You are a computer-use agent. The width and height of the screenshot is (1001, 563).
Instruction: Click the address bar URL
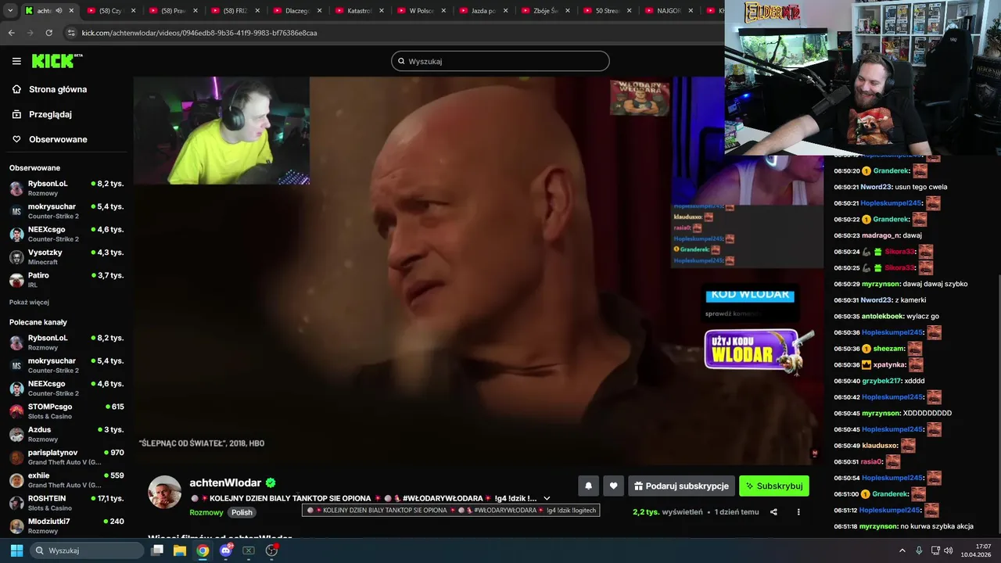click(x=199, y=33)
